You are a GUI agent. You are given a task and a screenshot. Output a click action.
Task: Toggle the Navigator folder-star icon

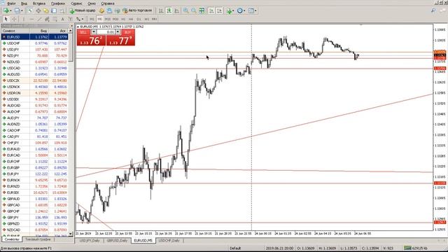click(x=46, y=11)
